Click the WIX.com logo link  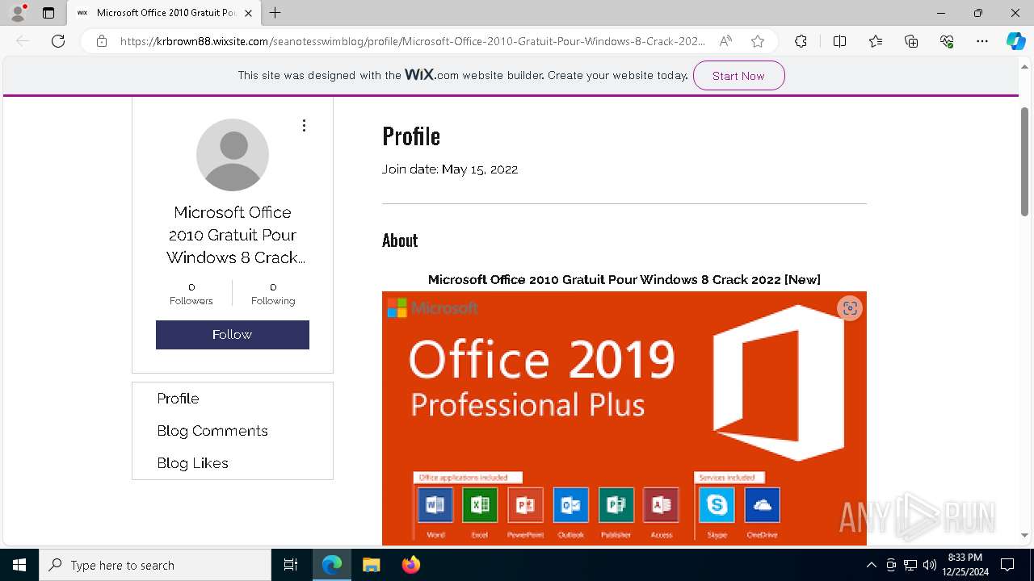pos(431,74)
